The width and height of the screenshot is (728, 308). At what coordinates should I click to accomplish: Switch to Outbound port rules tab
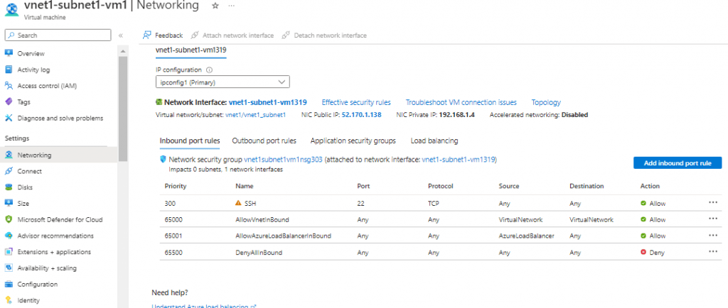click(x=264, y=141)
